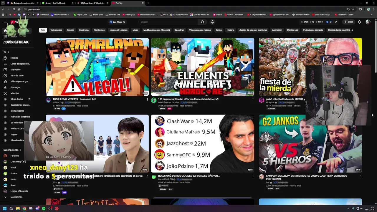Image resolution: width=377 pixels, height=212 pixels.
Task: Open more options for 100 Jugadores video
Action: pyautogui.click(x=253, y=100)
